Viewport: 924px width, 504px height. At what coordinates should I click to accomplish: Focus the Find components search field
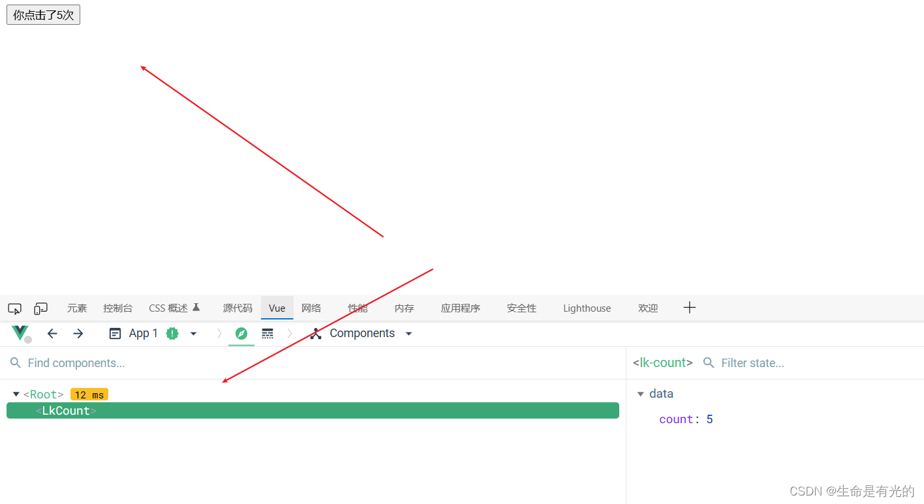point(313,363)
